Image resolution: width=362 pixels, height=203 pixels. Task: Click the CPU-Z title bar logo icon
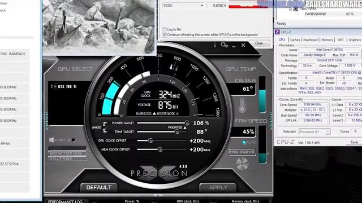(x=277, y=32)
